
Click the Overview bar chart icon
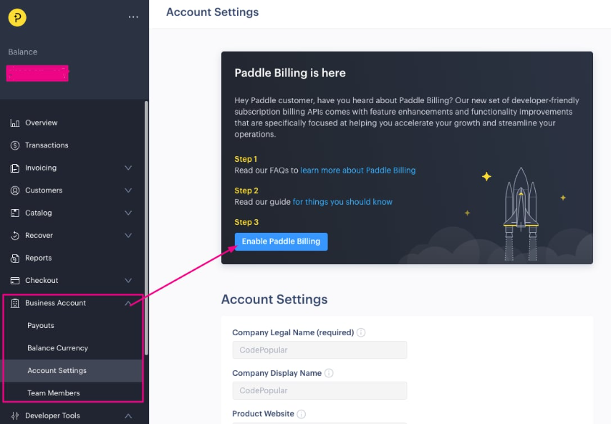point(15,122)
